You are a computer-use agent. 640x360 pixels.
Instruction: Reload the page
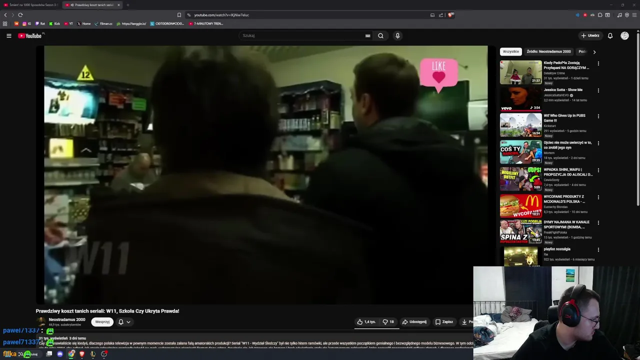click(x=20, y=15)
